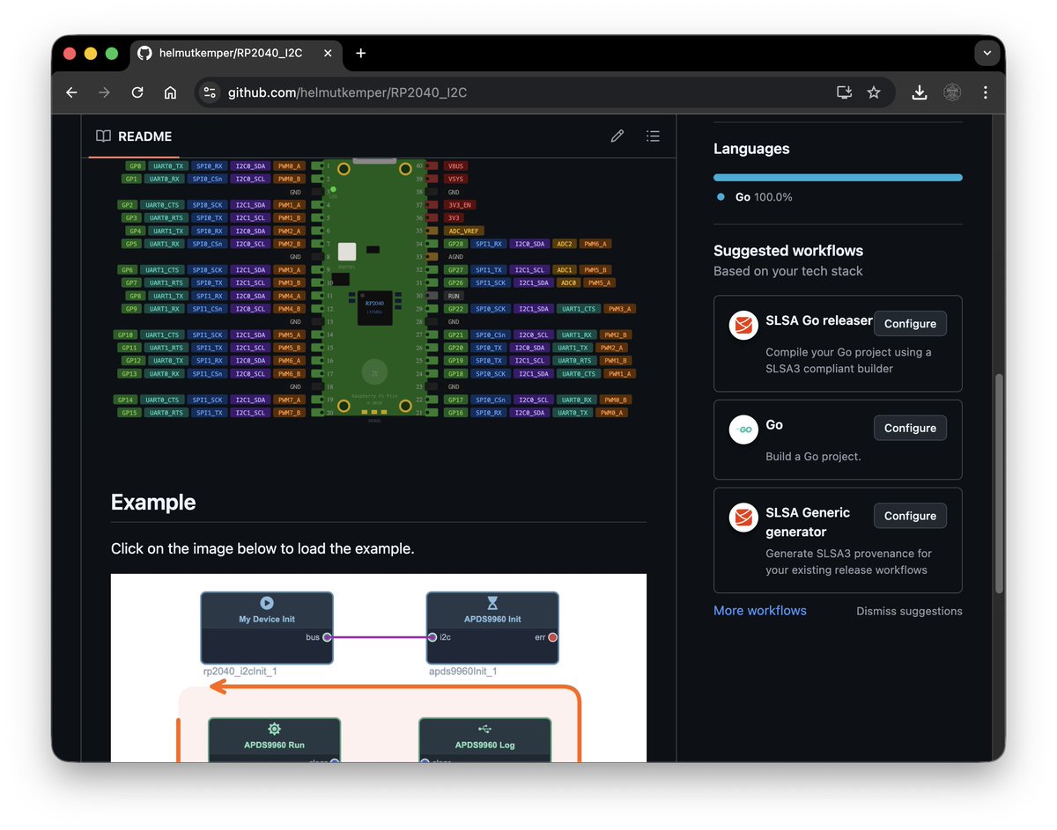
Task: Click the install app icon in address bar
Action: point(844,92)
